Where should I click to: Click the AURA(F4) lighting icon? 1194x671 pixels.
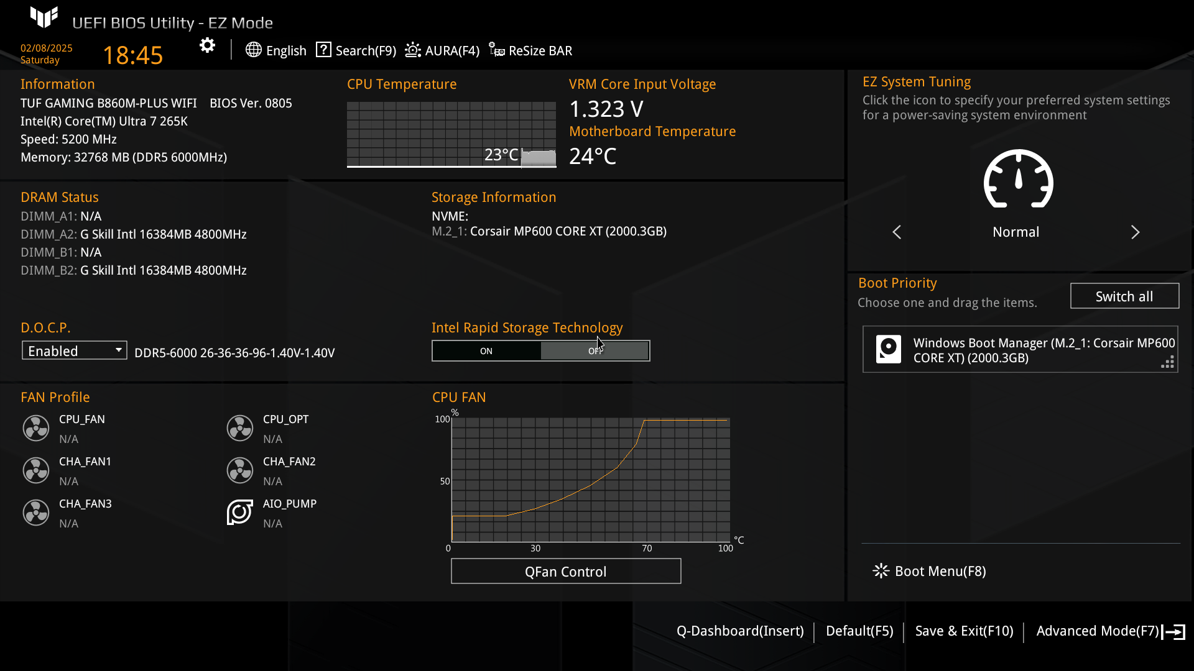[413, 50]
